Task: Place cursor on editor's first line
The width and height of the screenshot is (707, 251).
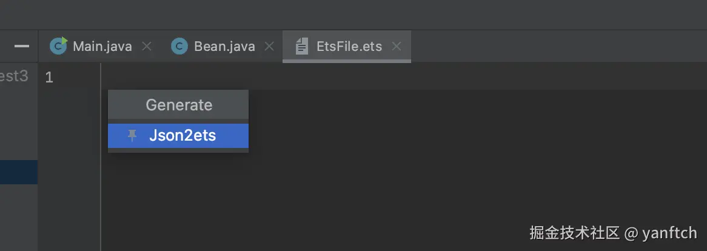Action: tap(364, 78)
